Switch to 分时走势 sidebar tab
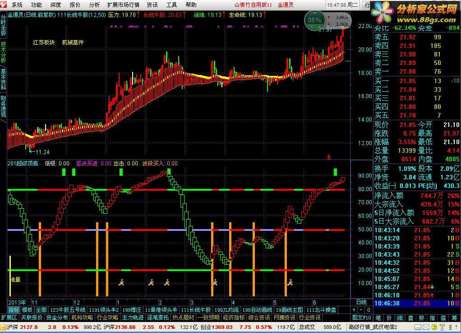This screenshot has height=333, width=461. (x=3, y=25)
